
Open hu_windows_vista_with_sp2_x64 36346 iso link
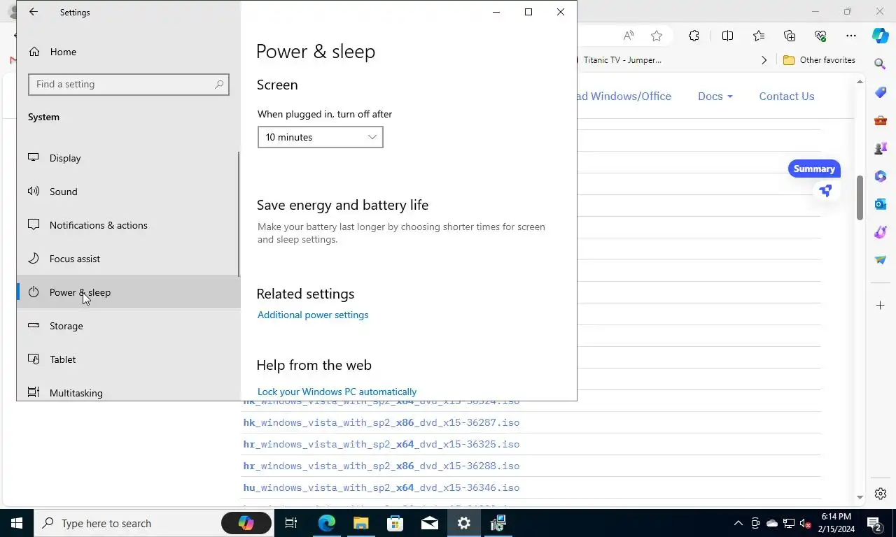[381, 487]
